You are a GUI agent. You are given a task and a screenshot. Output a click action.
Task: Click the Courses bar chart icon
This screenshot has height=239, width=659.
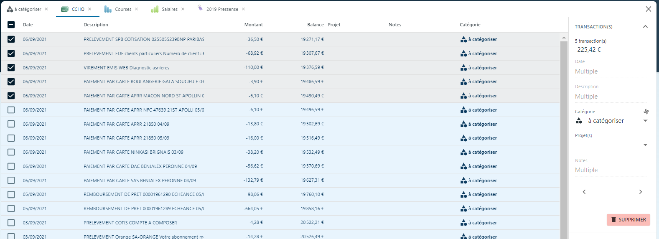[108, 9]
